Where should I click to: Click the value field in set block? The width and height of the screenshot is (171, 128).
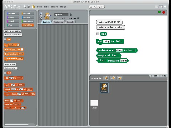tap(18, 45)
